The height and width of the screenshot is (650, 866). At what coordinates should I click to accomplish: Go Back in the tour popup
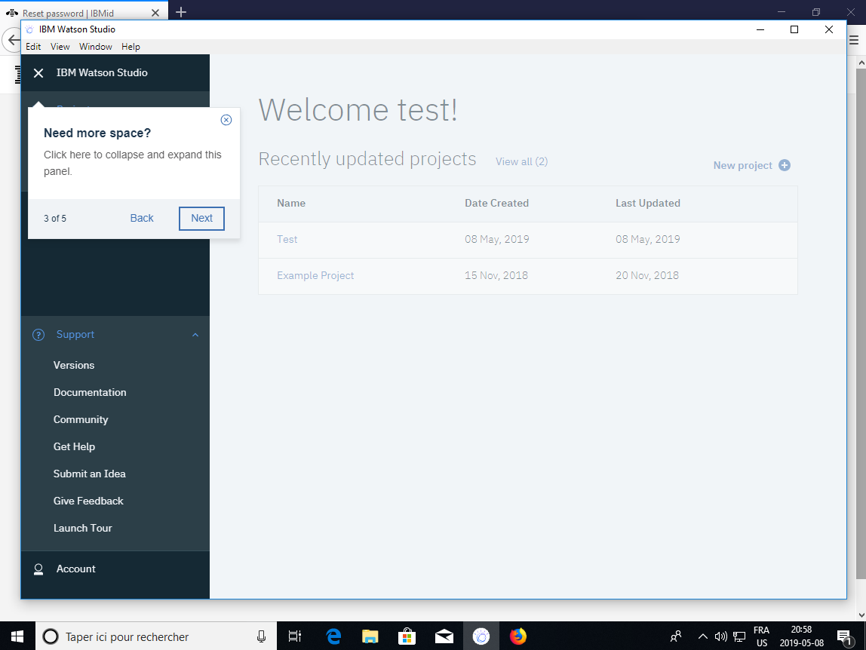click(x=142, y=218)
